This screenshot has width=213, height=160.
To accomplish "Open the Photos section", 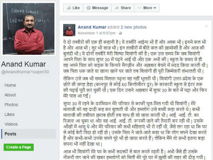I will pyautogui.click(x=11, y=105).
